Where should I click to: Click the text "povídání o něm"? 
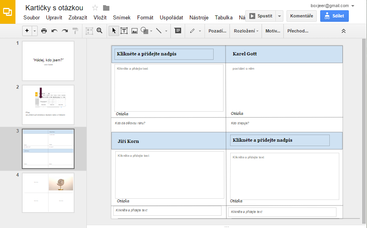point(243,68)
